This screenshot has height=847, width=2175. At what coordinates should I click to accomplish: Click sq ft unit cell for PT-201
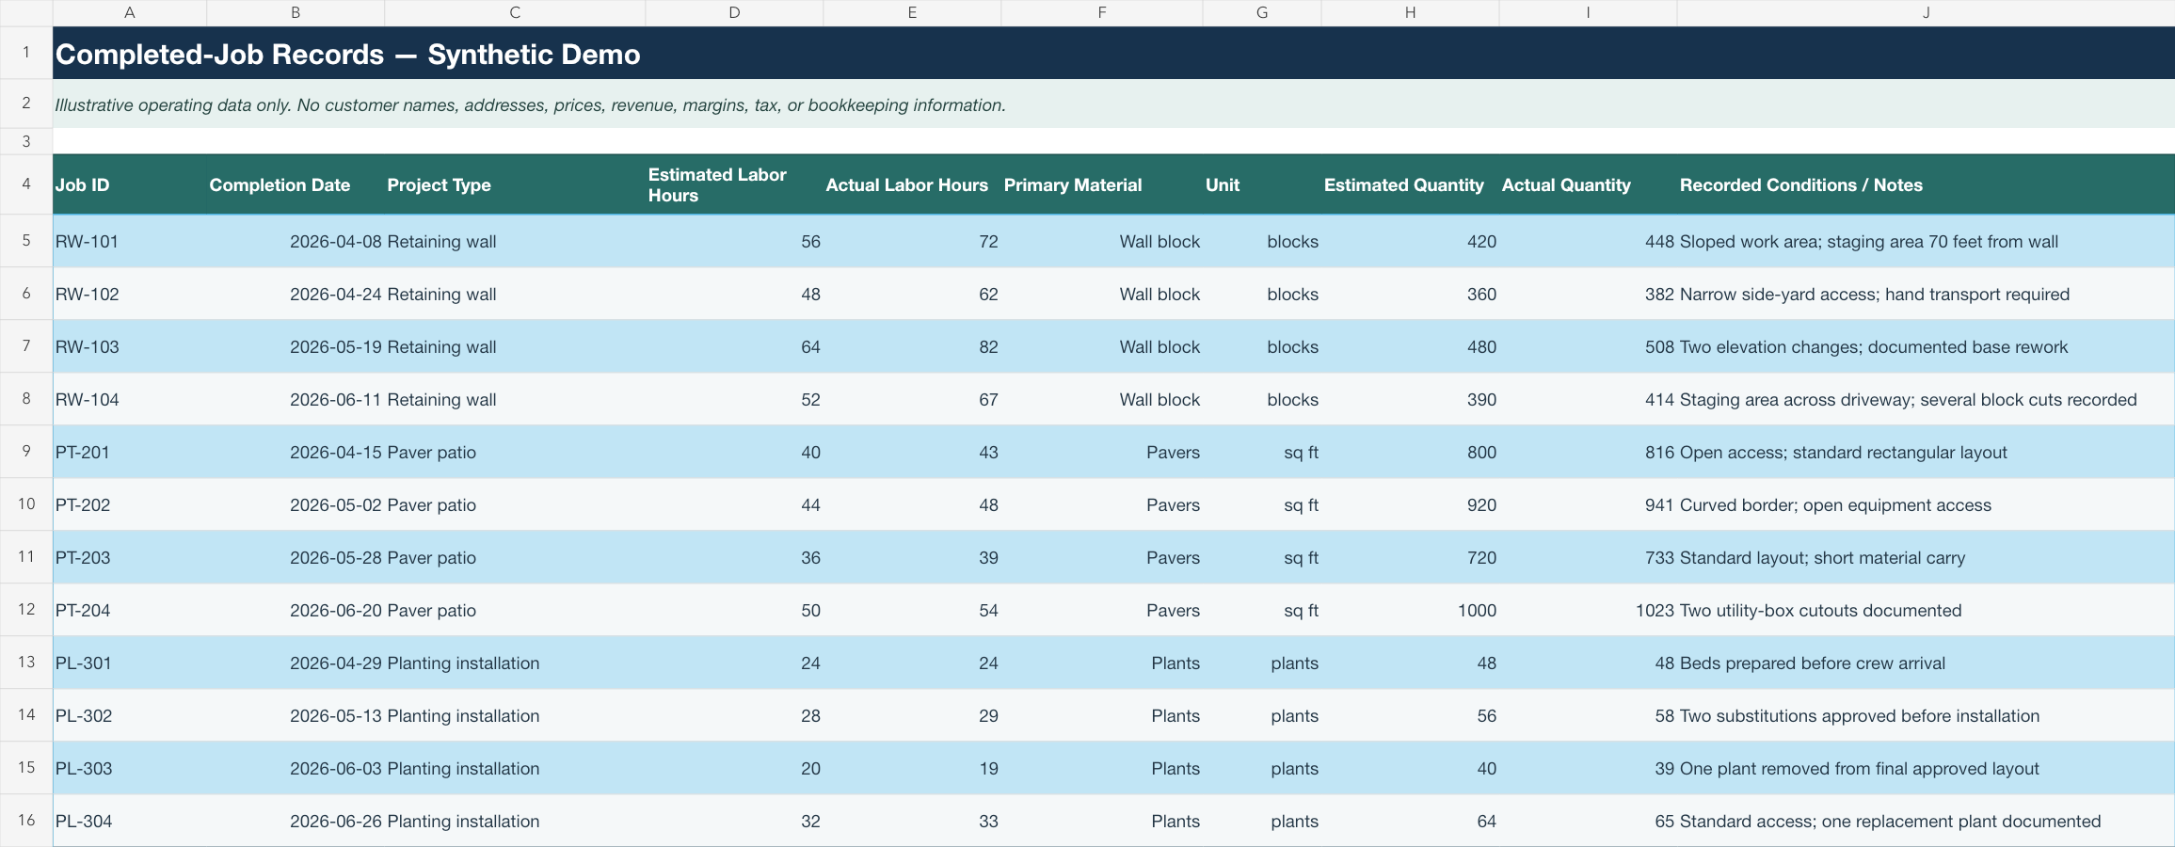pyautogui.click(x=1262, y=452)
